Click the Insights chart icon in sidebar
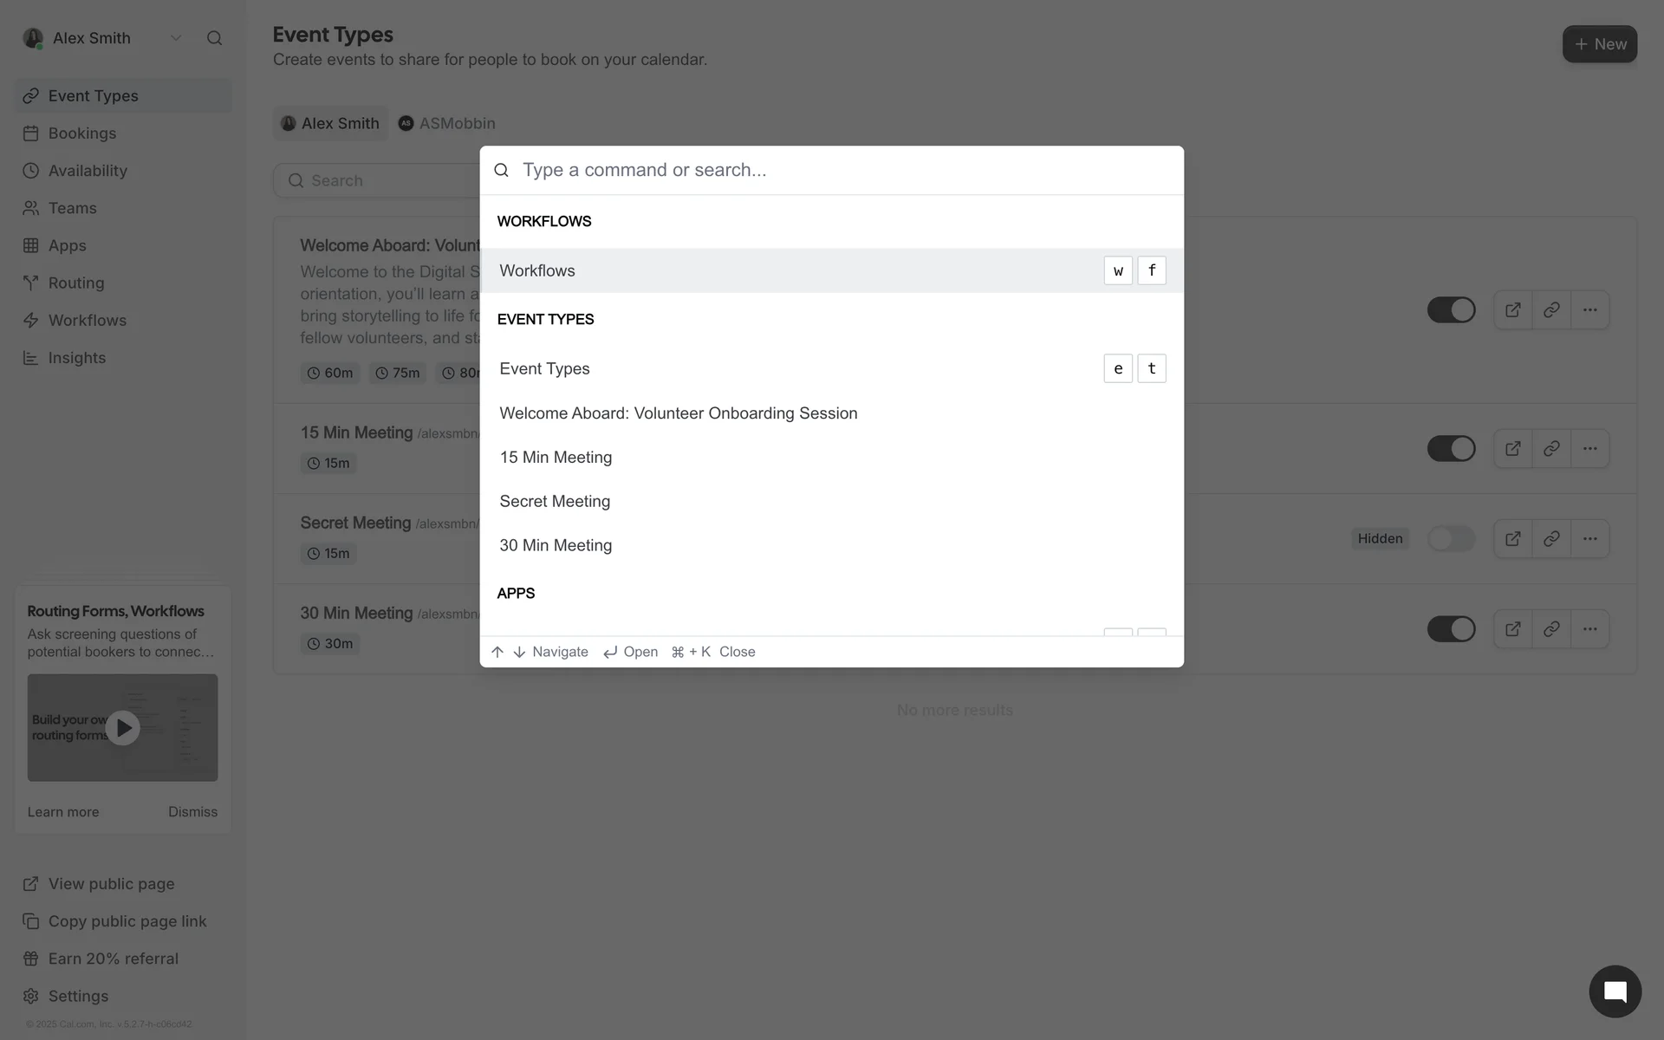 31,358
